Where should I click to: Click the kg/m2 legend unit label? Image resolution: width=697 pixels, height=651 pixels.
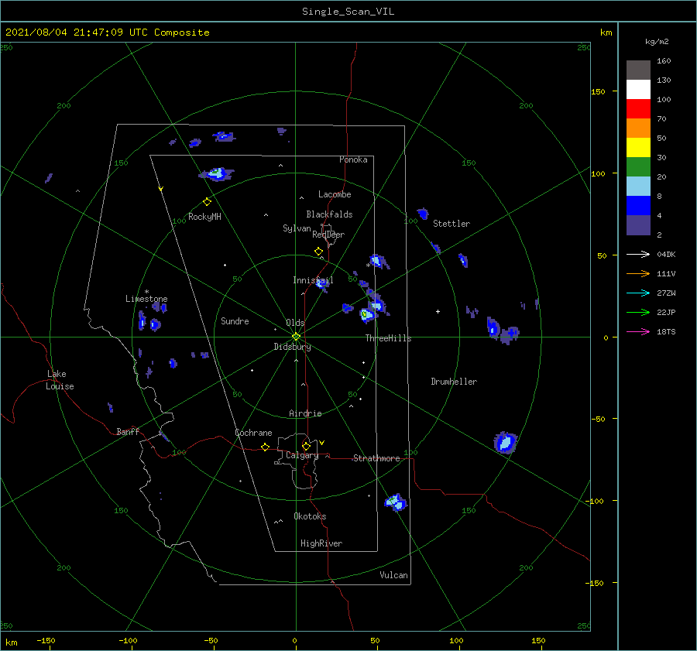tap(657, 42)
